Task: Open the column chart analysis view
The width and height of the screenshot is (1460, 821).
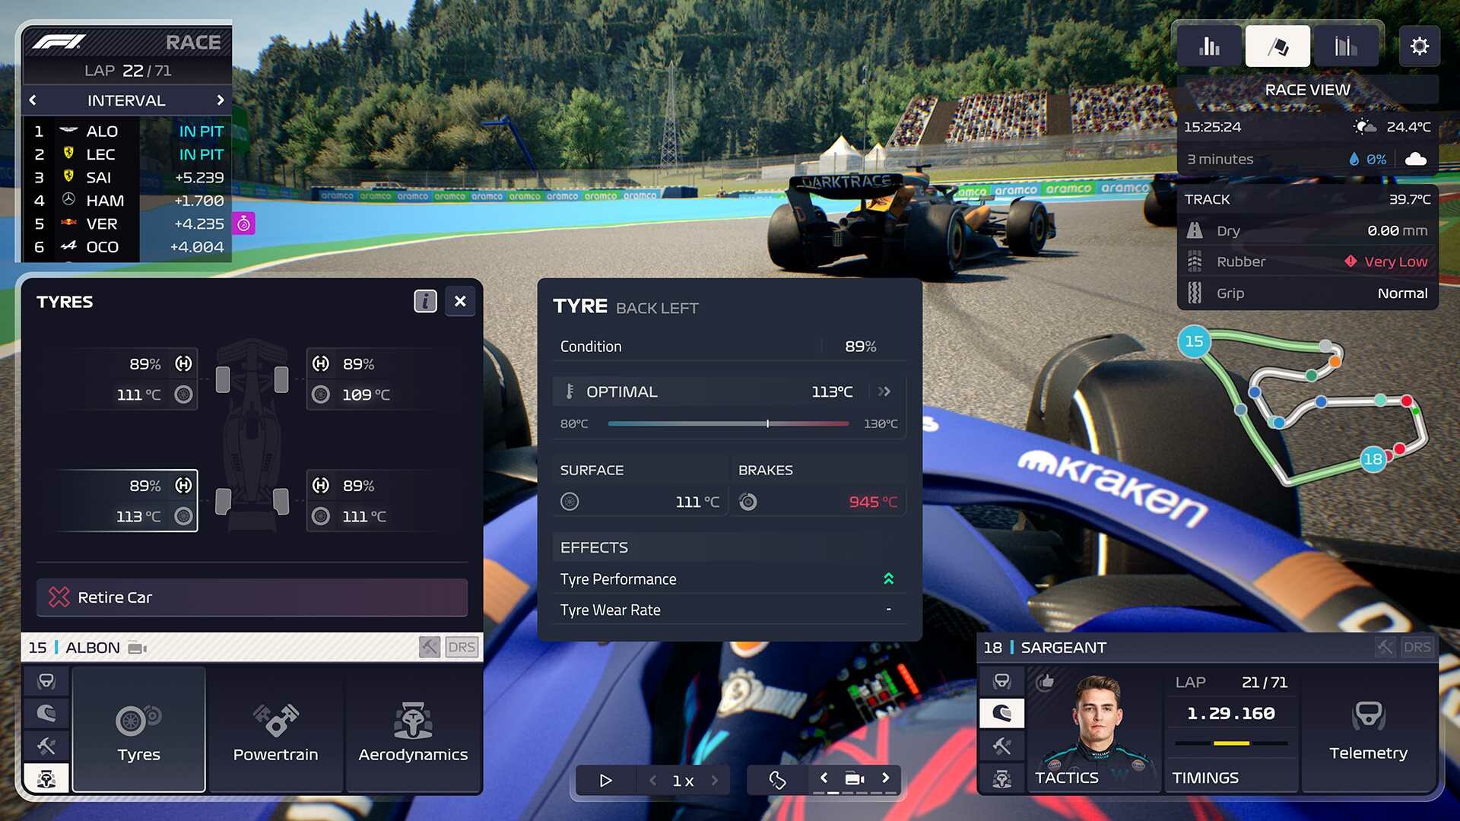Action: [1212, 46]
